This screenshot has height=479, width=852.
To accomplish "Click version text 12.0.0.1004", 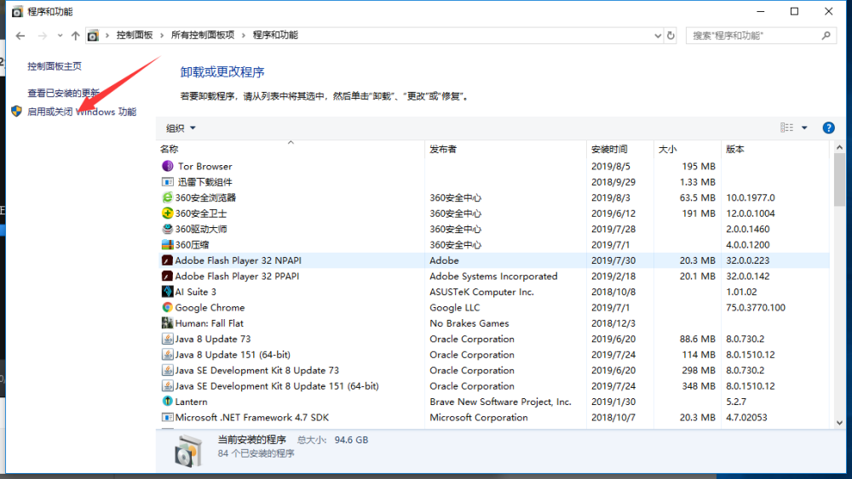I will (x=751, y=214).
